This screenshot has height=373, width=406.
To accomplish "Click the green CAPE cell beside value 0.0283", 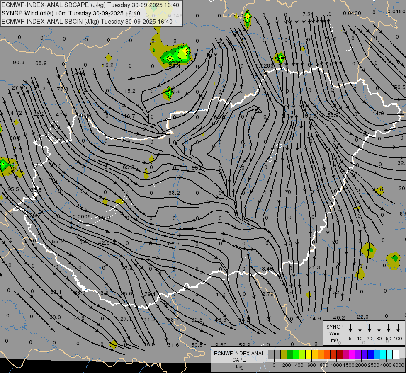I will pos(280,58).
